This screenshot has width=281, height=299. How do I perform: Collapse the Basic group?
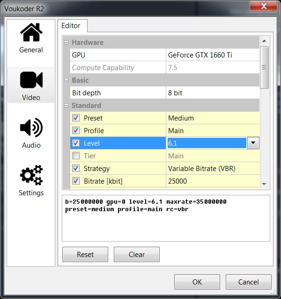pyautogui.click(x=67, y=80)
